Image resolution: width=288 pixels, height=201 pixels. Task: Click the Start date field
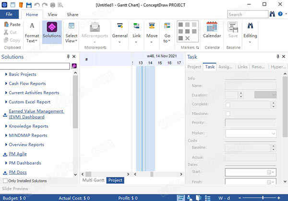251,172
